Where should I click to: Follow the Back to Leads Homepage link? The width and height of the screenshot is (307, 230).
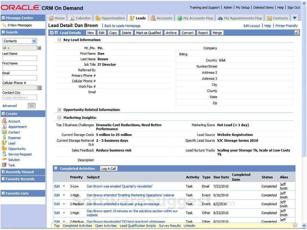point(122,26)
